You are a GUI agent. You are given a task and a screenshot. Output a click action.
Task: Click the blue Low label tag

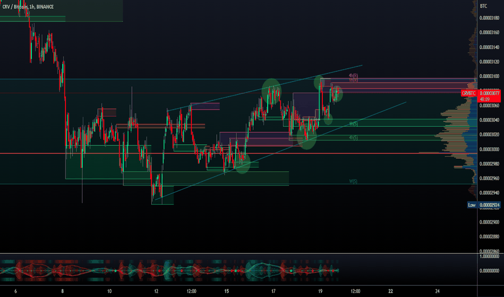(x=472, y=205)
